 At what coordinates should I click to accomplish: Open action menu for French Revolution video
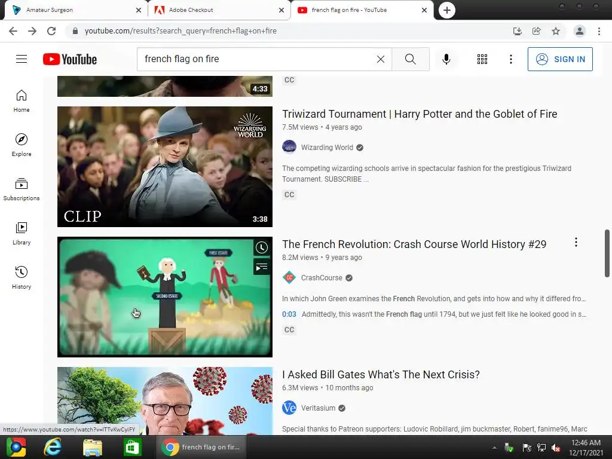coord(576,243)
